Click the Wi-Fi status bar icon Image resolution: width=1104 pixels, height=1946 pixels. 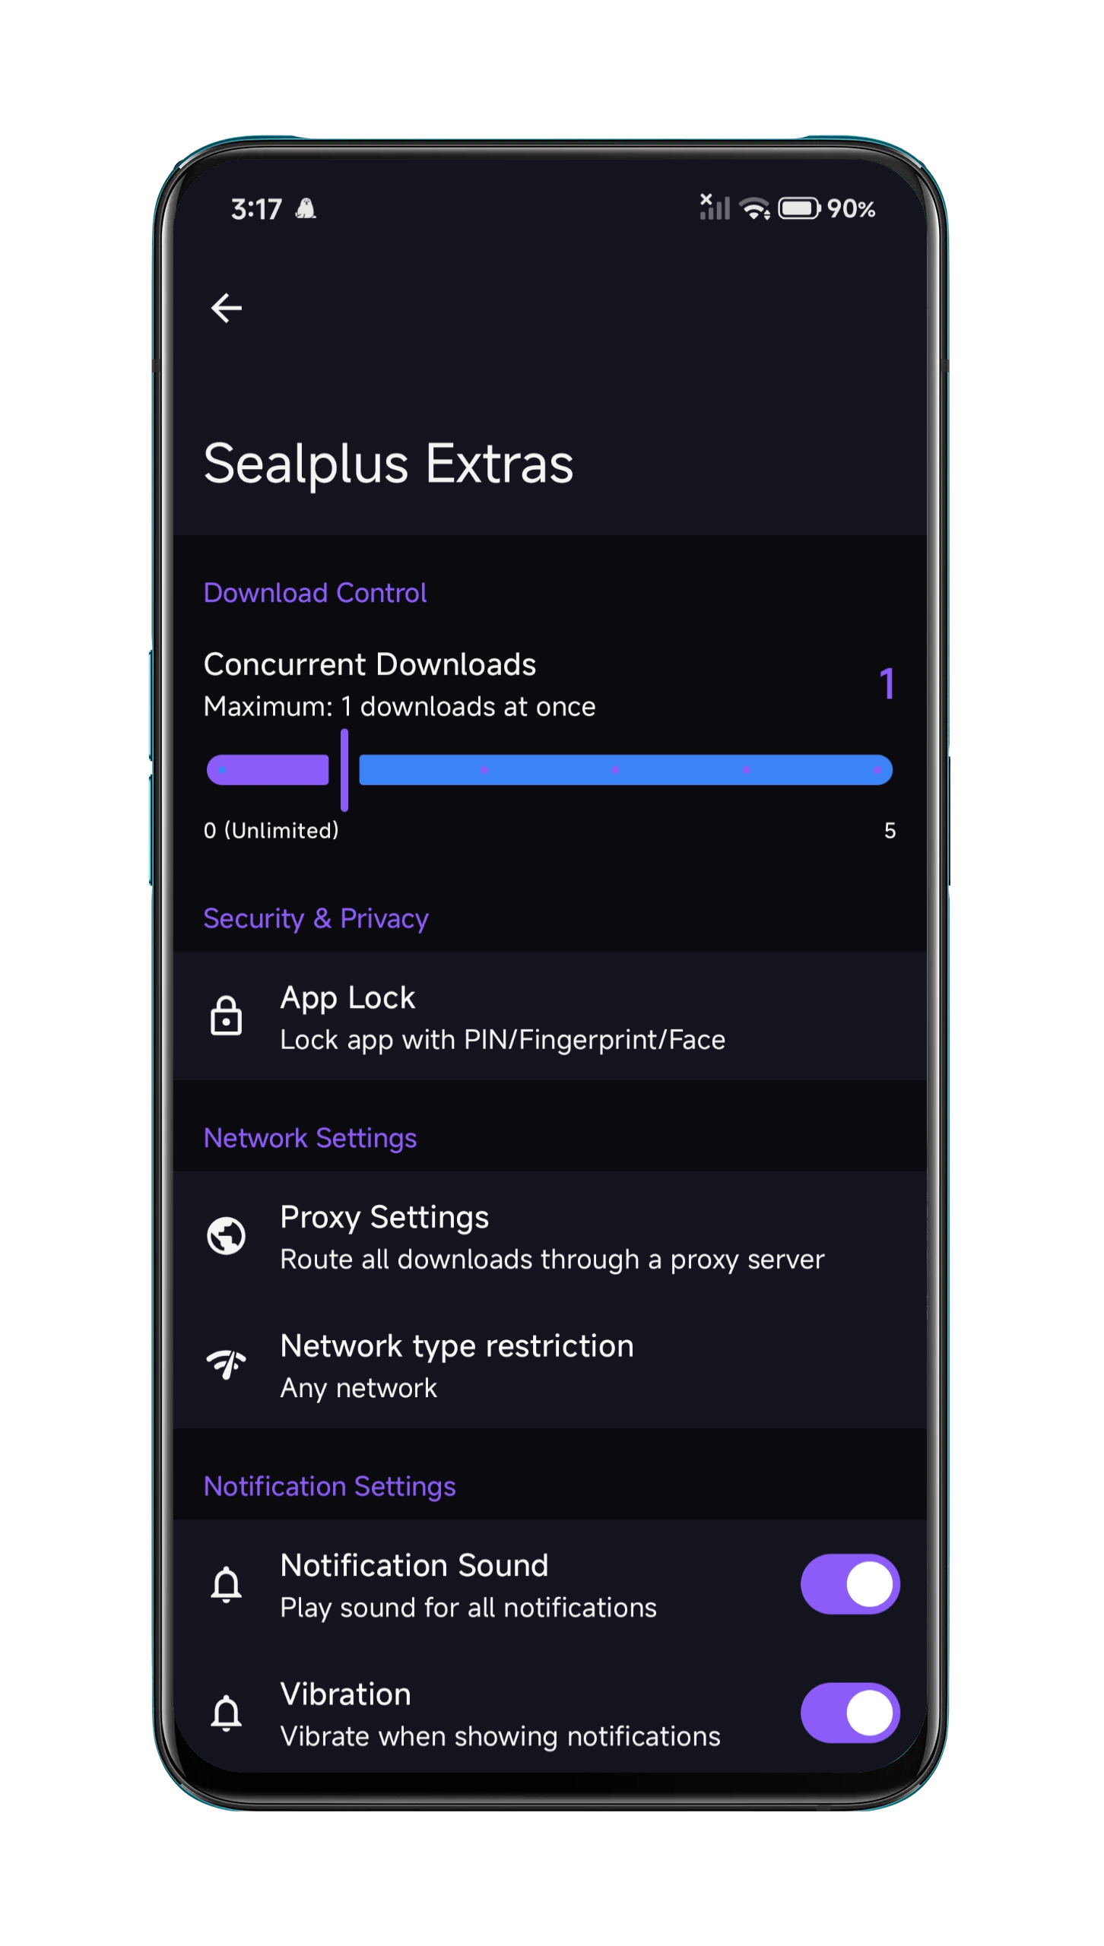pos(753,208)
